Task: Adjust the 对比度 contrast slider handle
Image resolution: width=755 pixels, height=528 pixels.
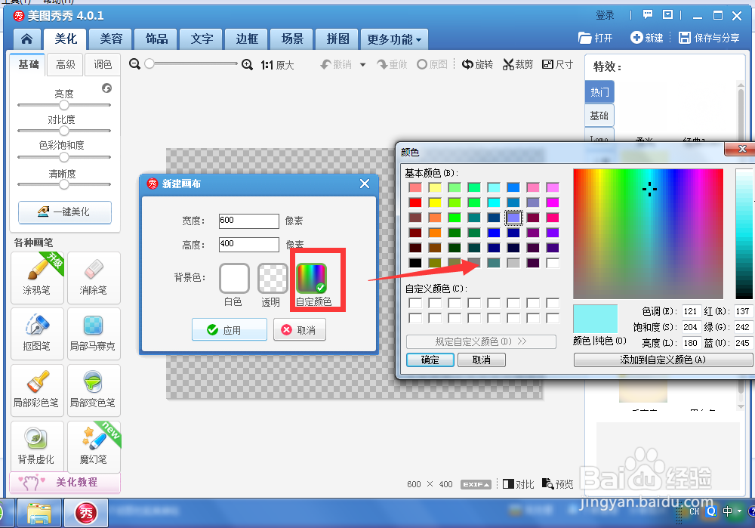Action: click(64, 131)
